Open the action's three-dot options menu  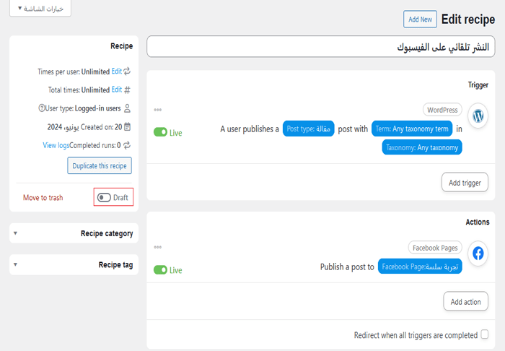pyautogui.click(x=157, y=248)
